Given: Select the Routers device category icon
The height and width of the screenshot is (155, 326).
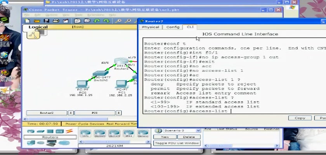Looking at the screenshot, I should coord(31,131).
